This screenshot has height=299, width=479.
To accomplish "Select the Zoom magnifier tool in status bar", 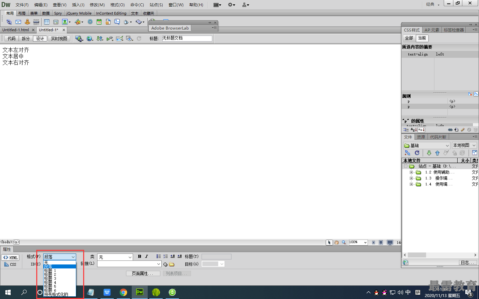I will (344, 243).
